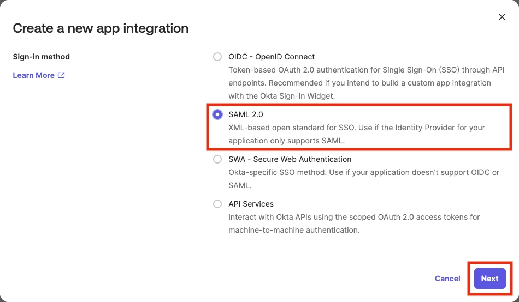Click the Learn More link
The width and height of the screenshot is (519, 302).
[33, 75]
